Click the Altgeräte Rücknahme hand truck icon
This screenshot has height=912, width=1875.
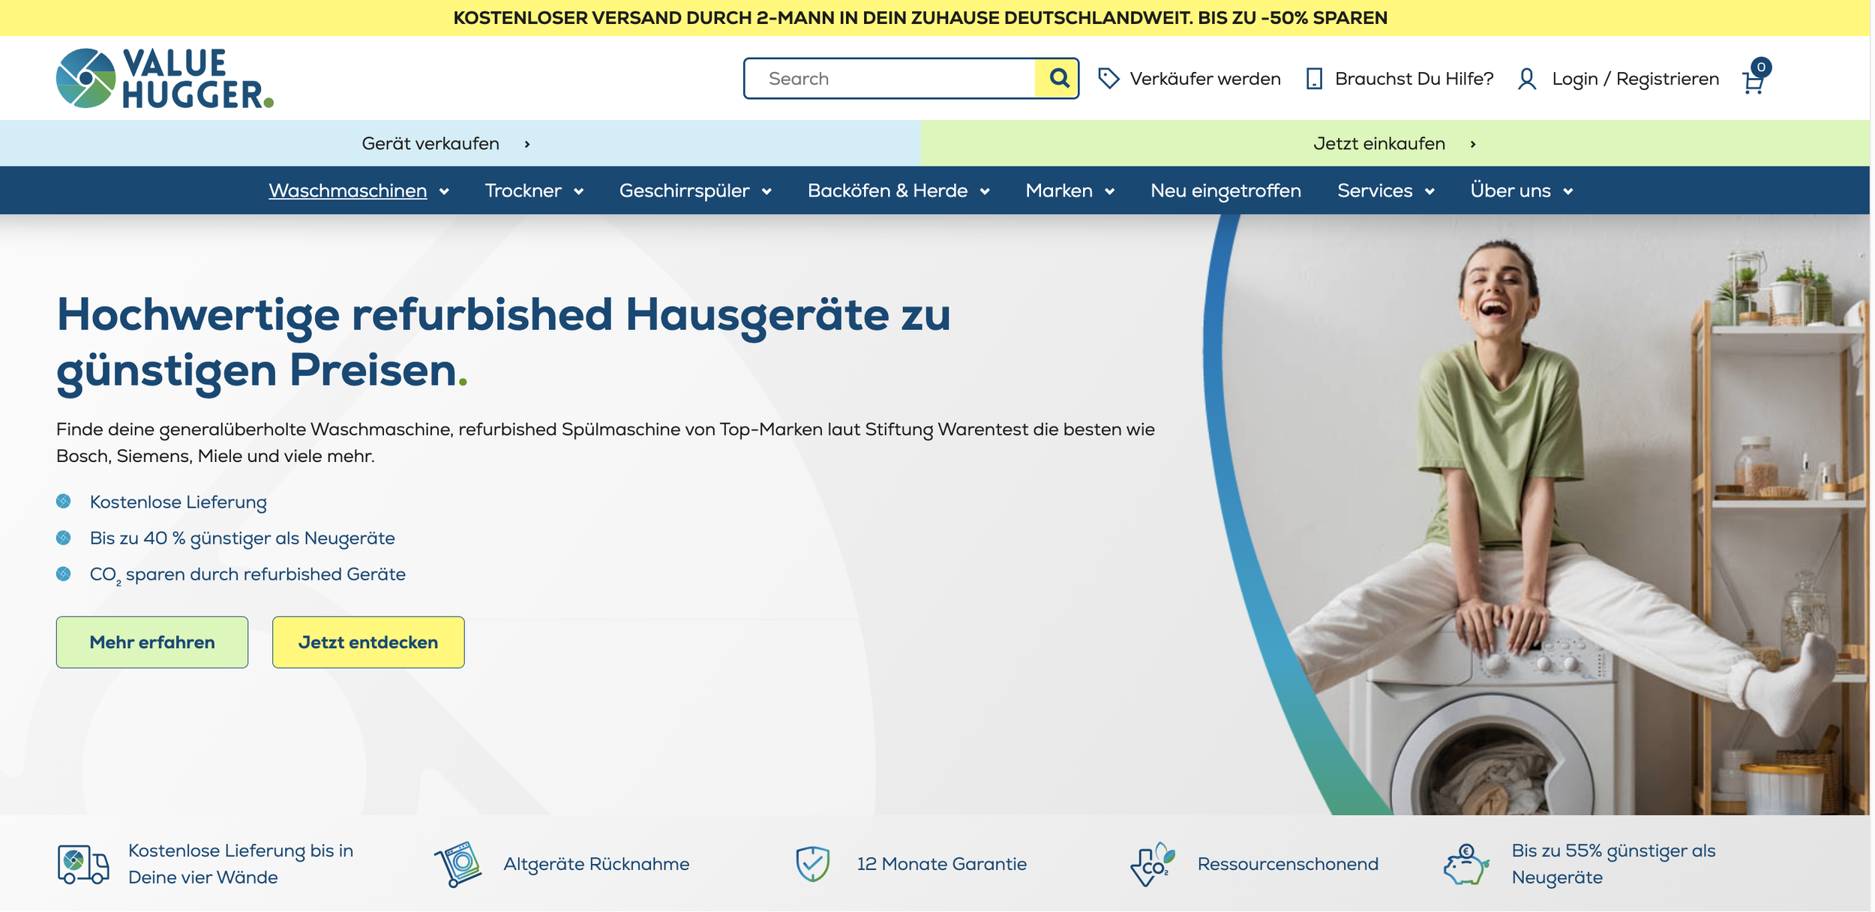pos(458,864)
